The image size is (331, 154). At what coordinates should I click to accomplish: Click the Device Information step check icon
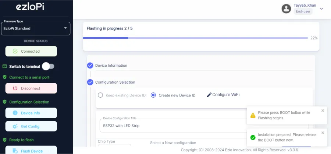(90, 66)
